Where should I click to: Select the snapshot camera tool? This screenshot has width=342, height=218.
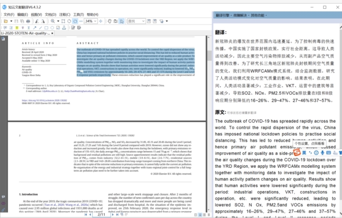coord(115,21)
